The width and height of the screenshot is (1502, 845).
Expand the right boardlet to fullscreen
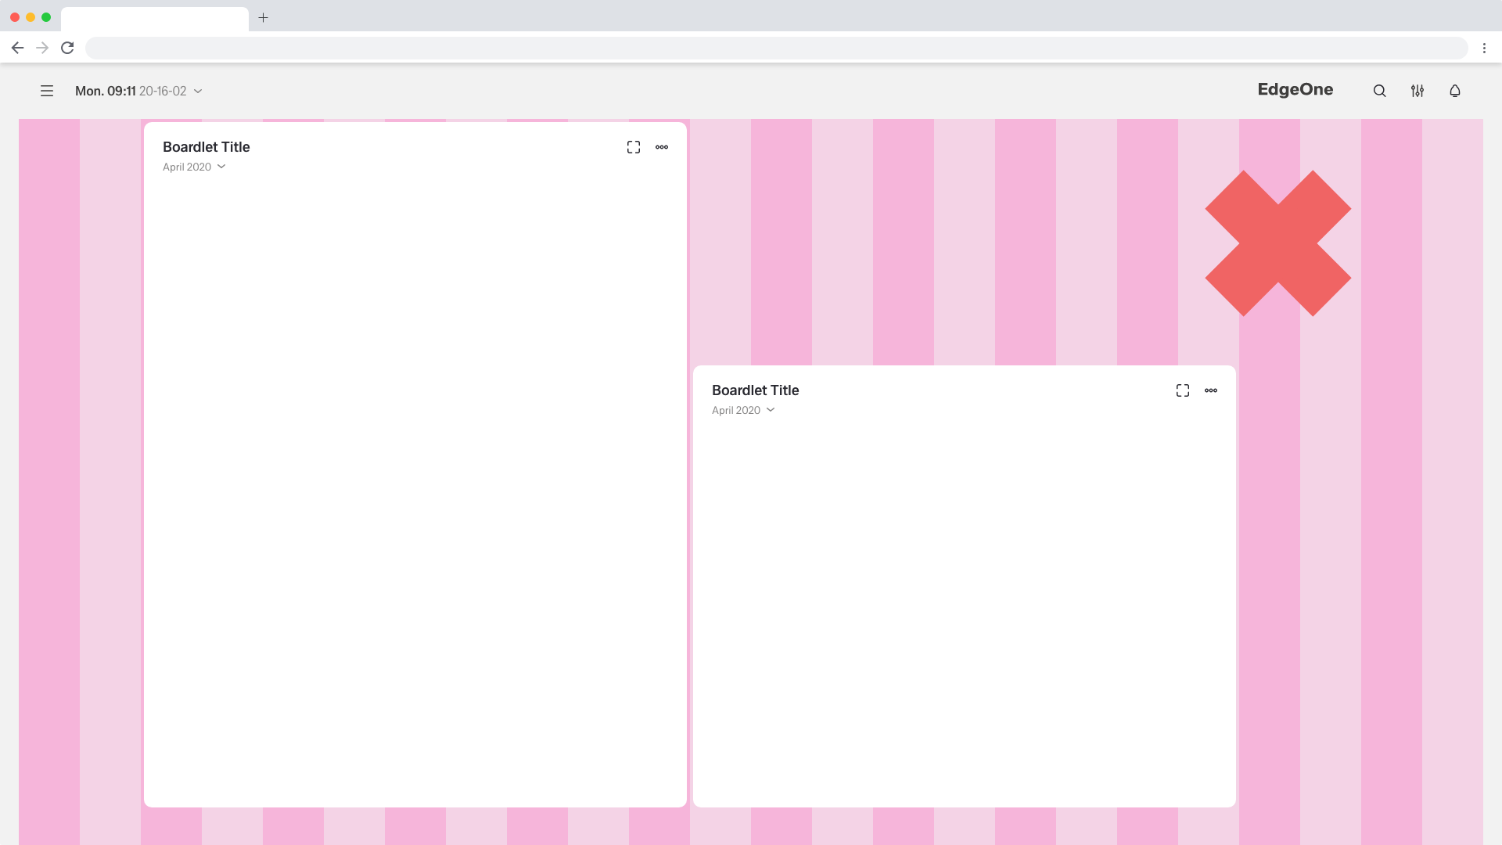1183,390
